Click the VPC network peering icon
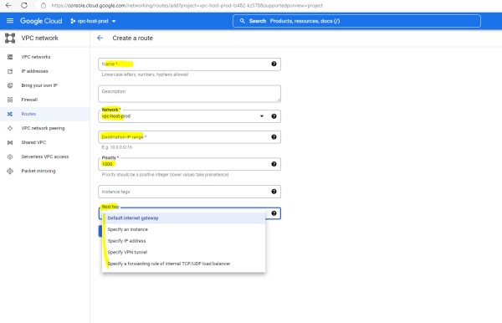 tap(10, 128)
